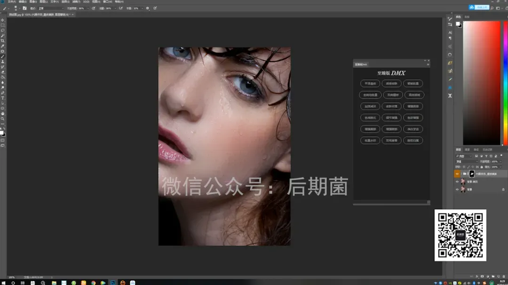Filter layers by type layer icon
508x285 pixels.
click(486, 156)
